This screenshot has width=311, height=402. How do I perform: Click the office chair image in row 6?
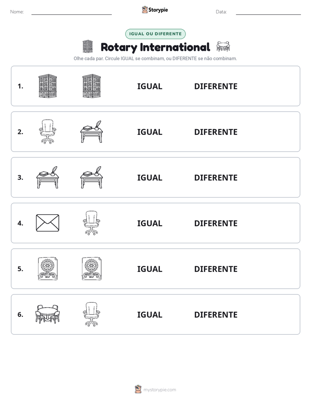91,314
